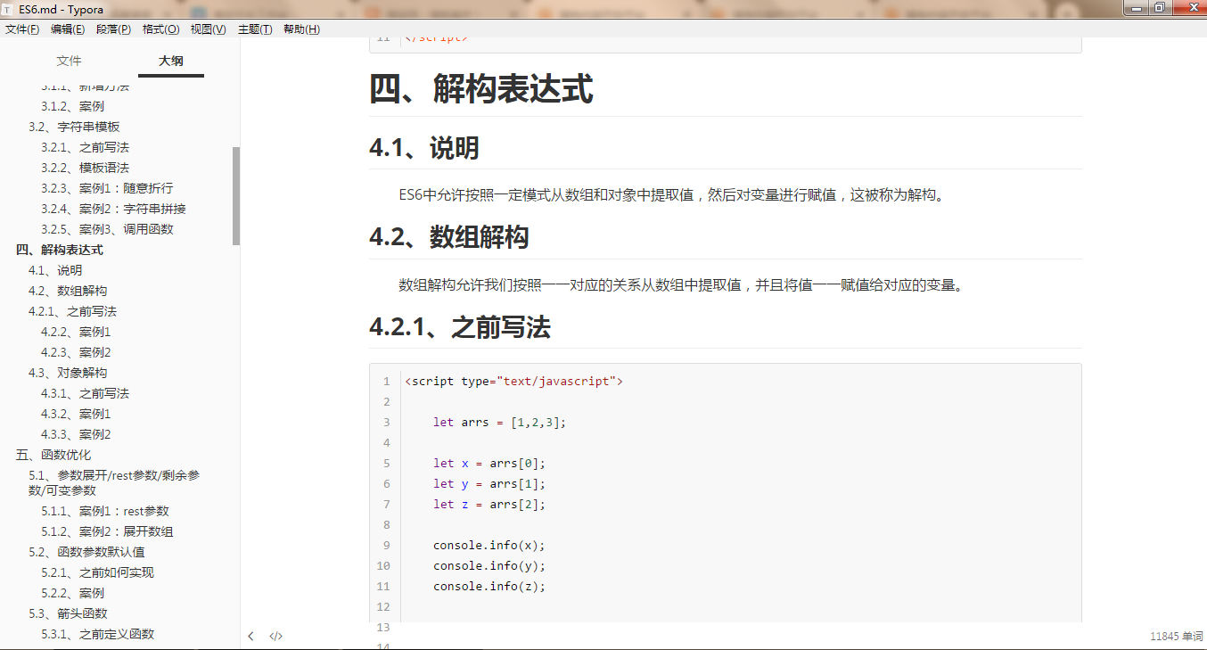Select outline entry 5.1、参数展开/rest参数
The image size is (1207, 650).
click(114, 482)
